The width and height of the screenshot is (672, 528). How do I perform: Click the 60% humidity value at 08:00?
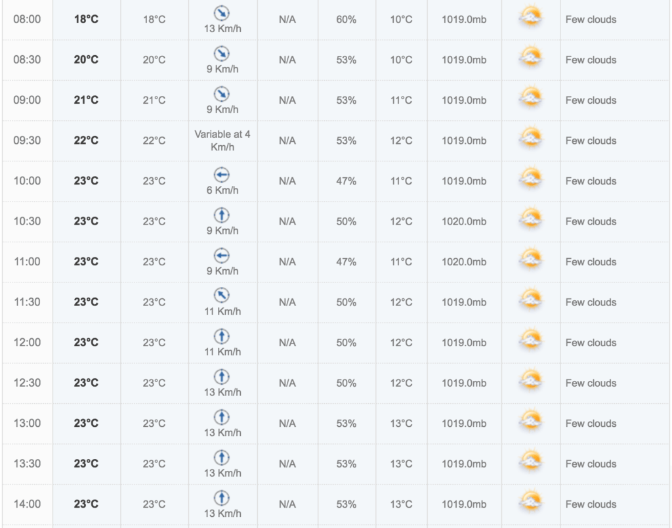[x=346, y=19]
